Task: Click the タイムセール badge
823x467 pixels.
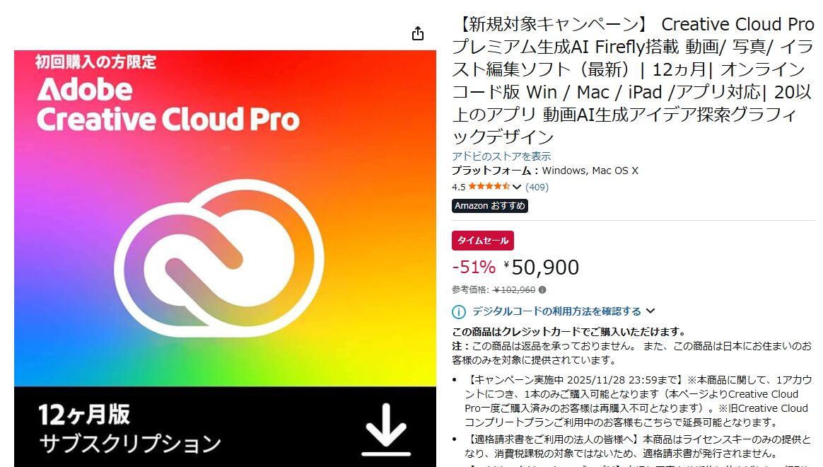Action: pyautogui.click(x=483, y=241)
